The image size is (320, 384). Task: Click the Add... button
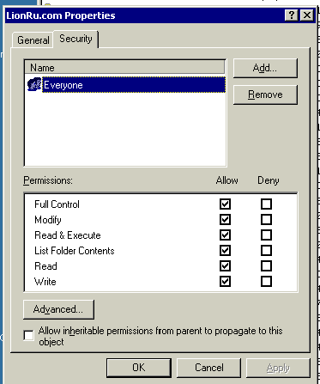click(x=265, y=68)
